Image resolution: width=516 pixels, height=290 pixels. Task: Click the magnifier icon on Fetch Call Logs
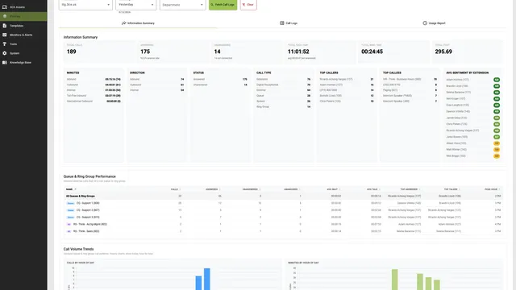pos(212,5)
